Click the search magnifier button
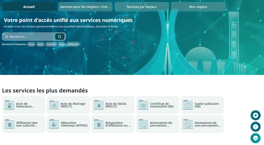 point(60,36)
